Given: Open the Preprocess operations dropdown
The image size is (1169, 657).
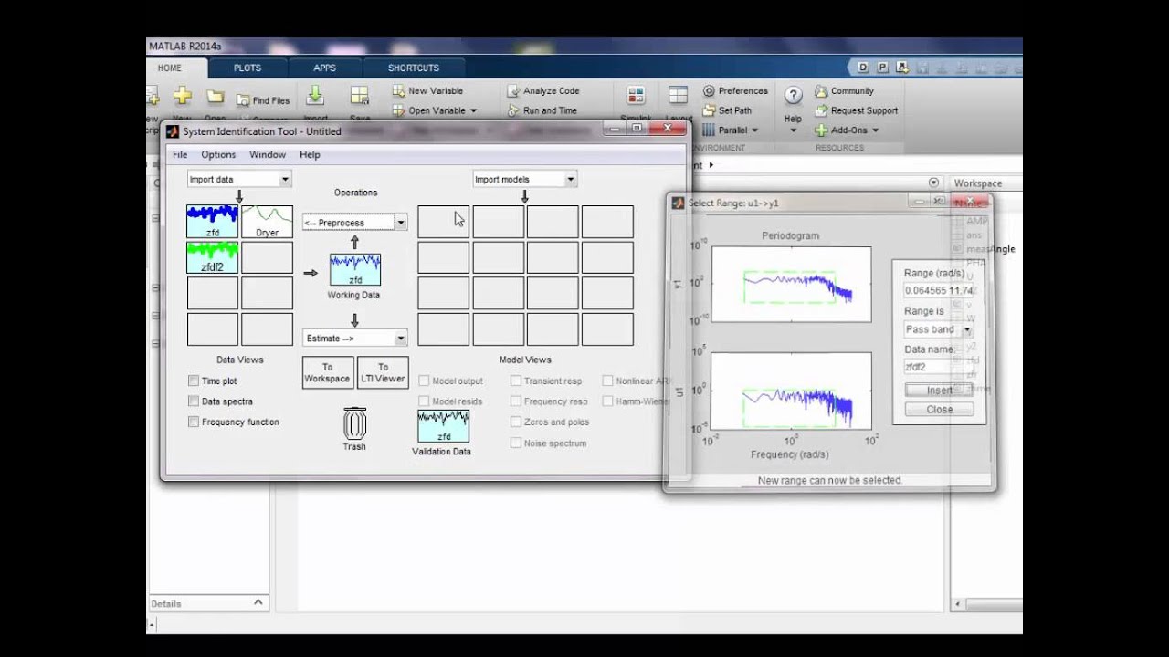Looking at the screenshot, I should (x=354, y=223).
